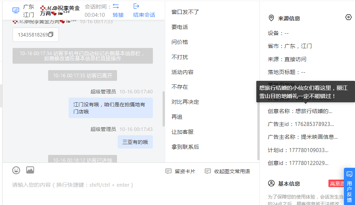
Task: Copy phone number 13435818269 with copy icon
Action: point(51,34)
